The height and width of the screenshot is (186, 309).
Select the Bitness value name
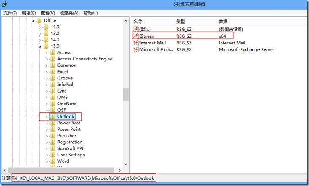tap(147, 36)
